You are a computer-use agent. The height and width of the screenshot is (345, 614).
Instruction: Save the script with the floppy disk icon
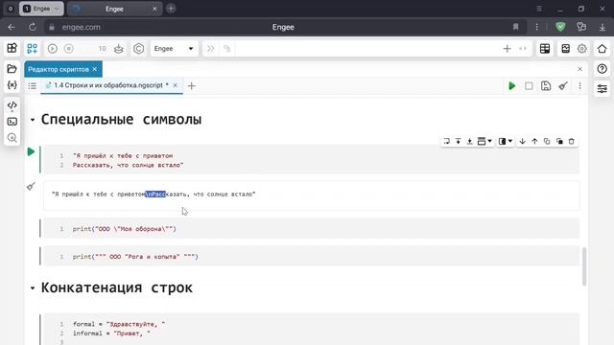(x=546, y=86)
